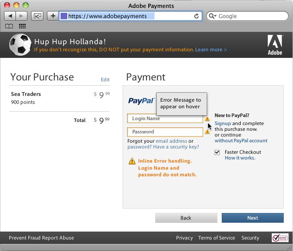The height and width of the screenshot is (251, 293).
Task: Click the Back button
Action: coord(186,218)
